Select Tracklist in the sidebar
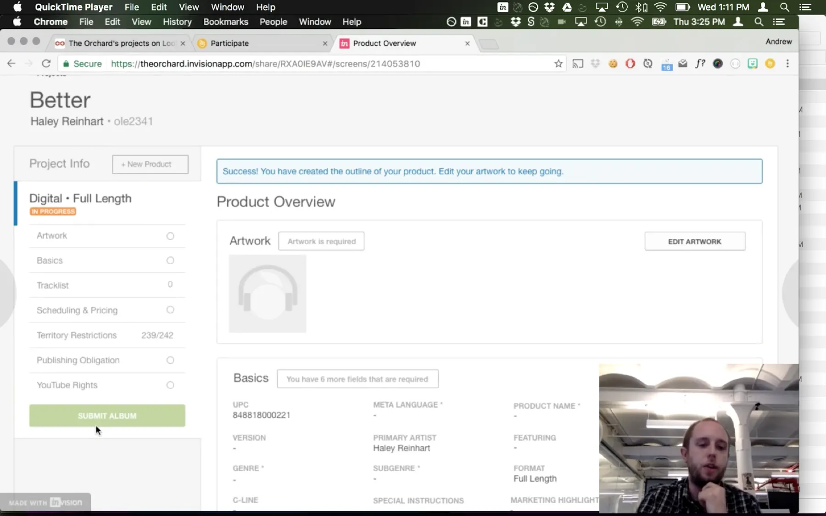826x516 pixels. click(107, 285)
